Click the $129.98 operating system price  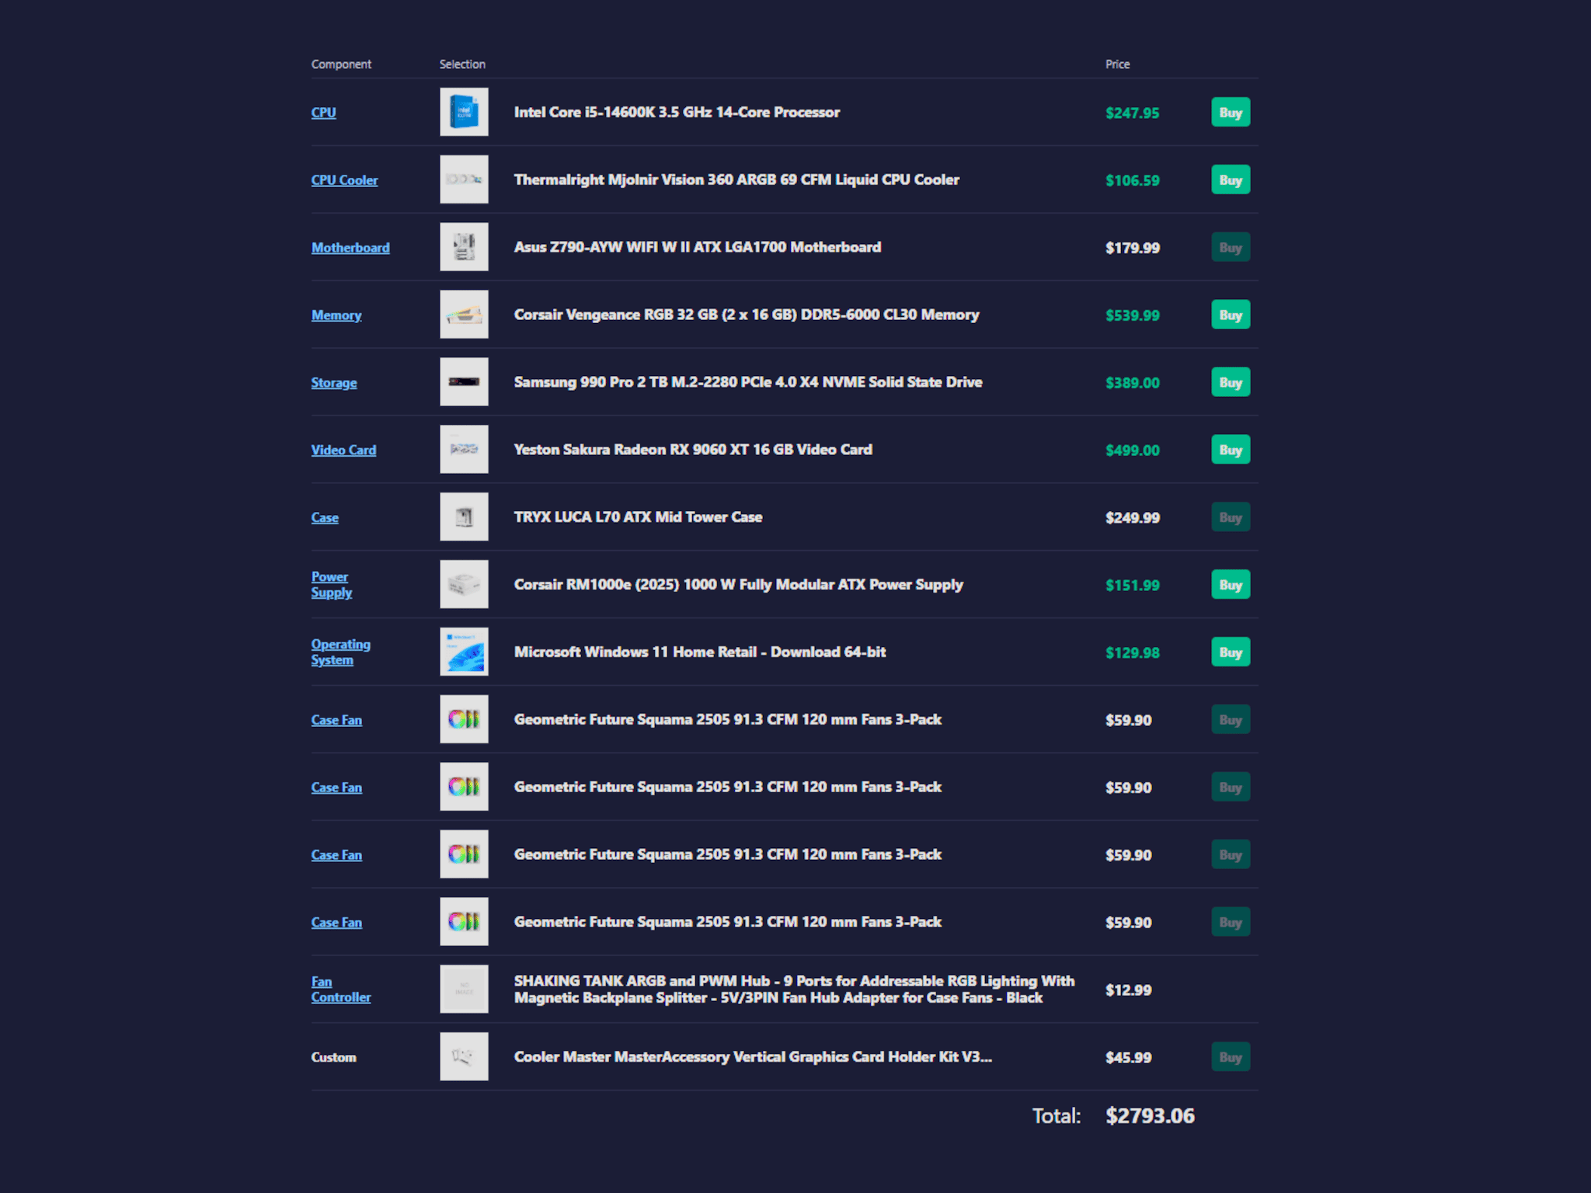1132,653
